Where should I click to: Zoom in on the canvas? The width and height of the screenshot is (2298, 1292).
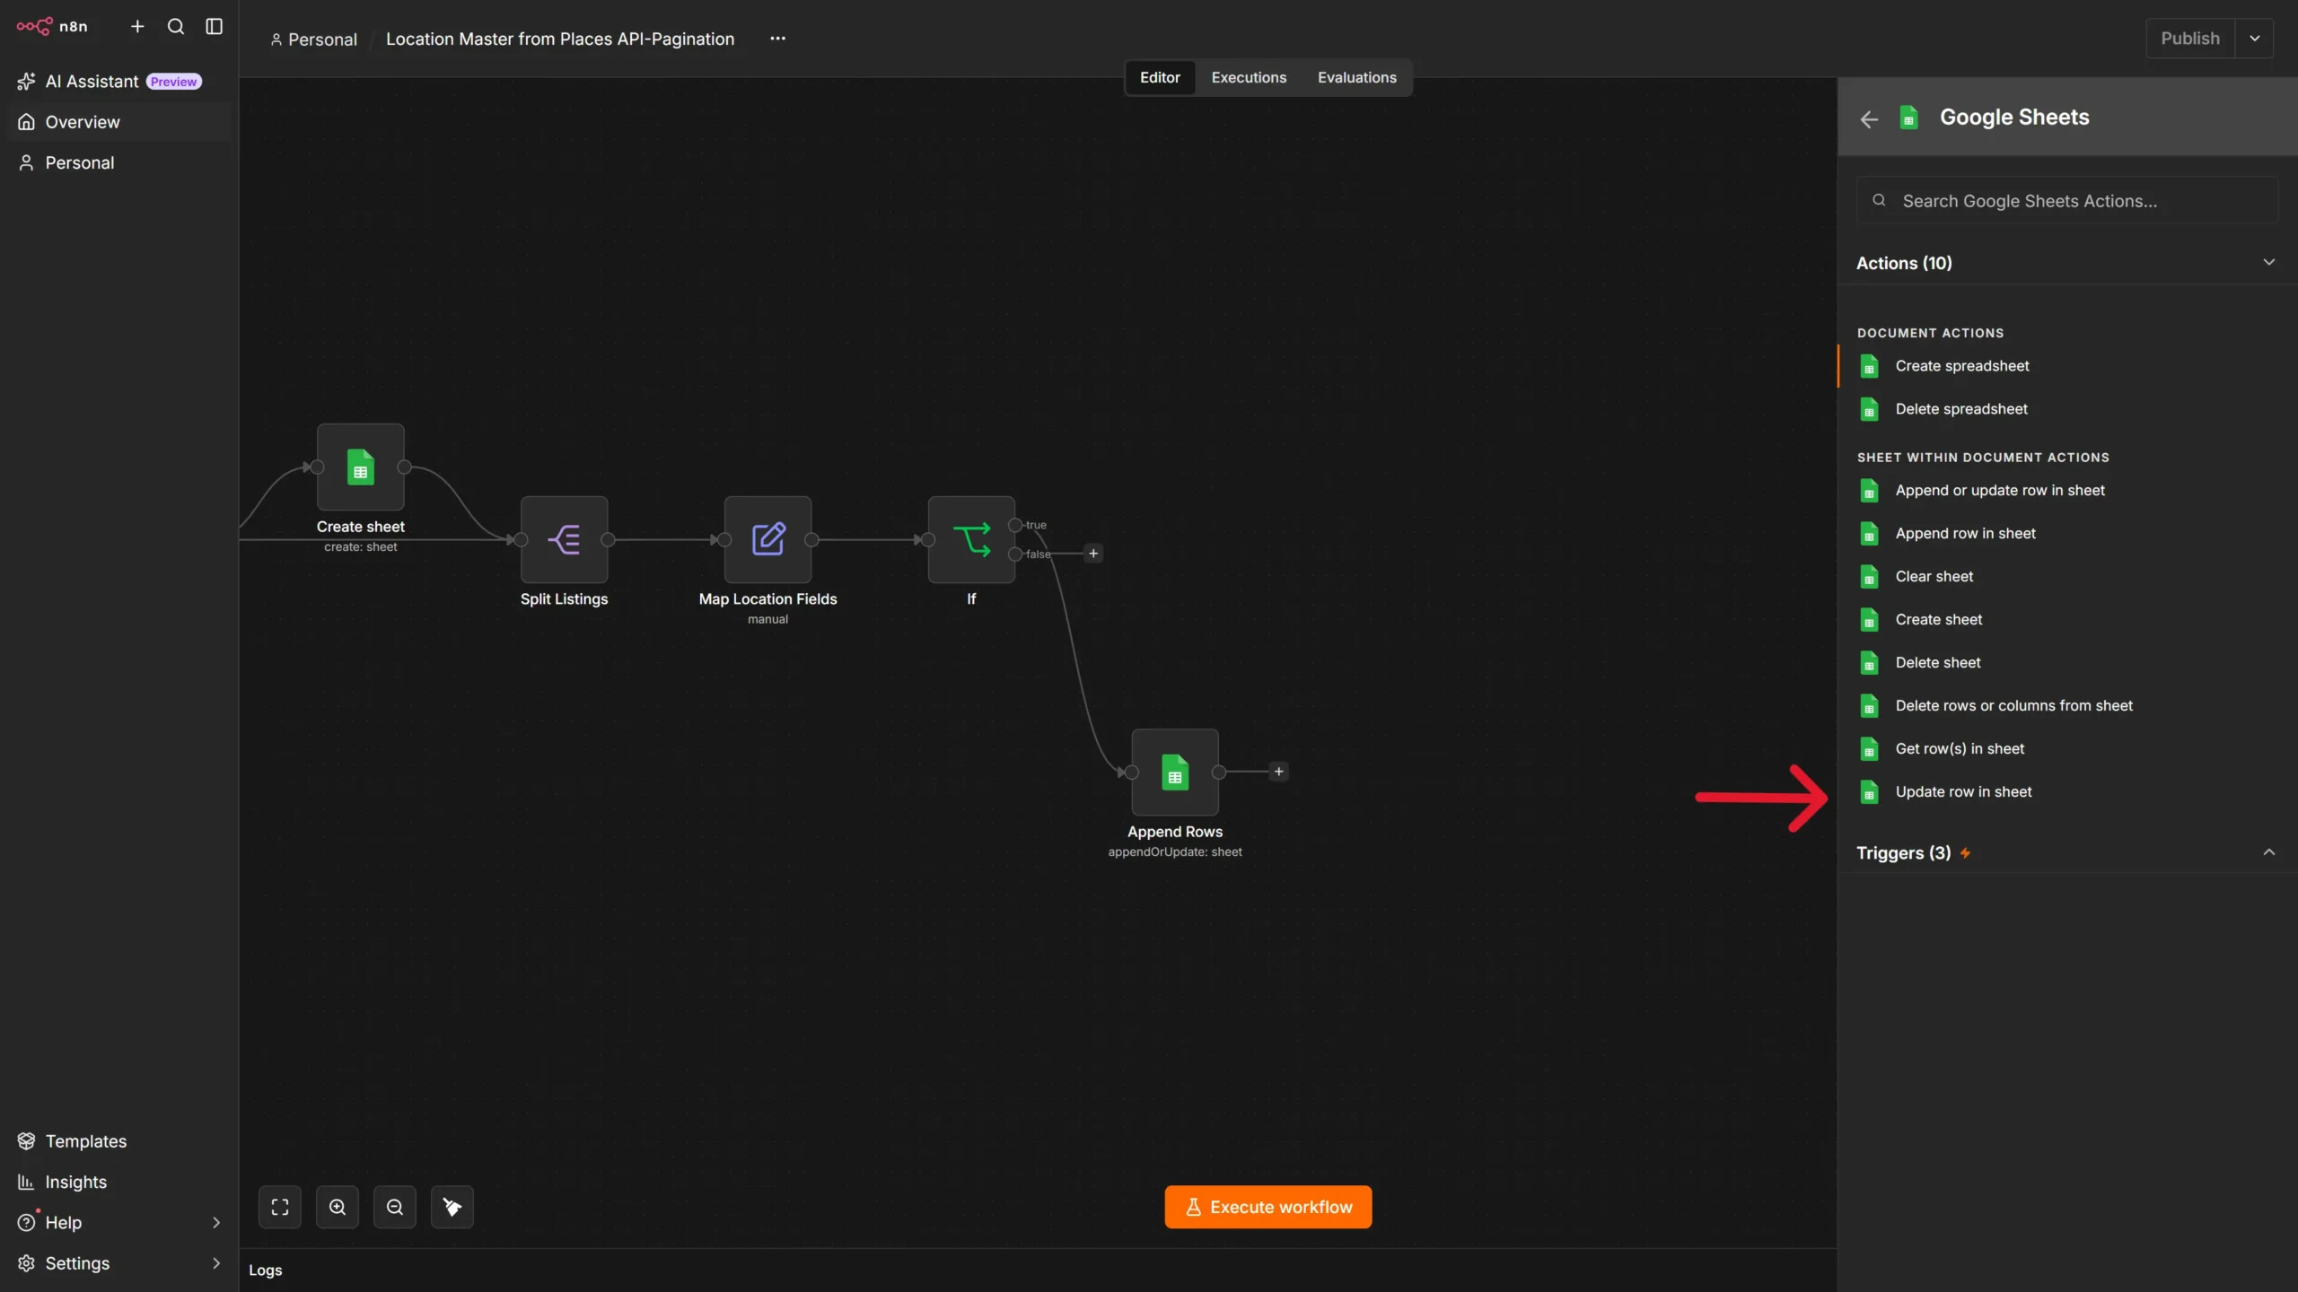(337, 1207)
